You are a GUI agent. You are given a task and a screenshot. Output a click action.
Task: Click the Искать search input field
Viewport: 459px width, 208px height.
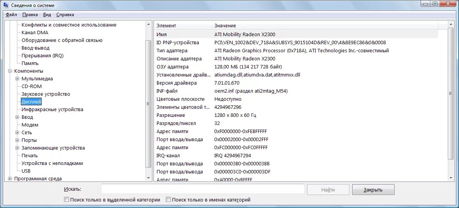point(203,189)
